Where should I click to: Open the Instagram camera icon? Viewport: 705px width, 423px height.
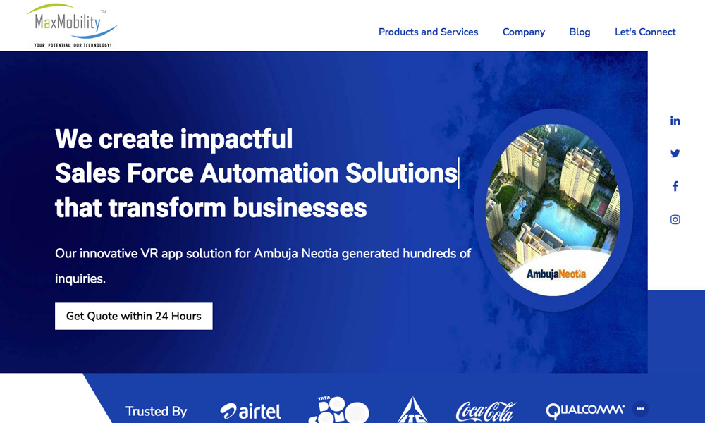pos(675,219)
